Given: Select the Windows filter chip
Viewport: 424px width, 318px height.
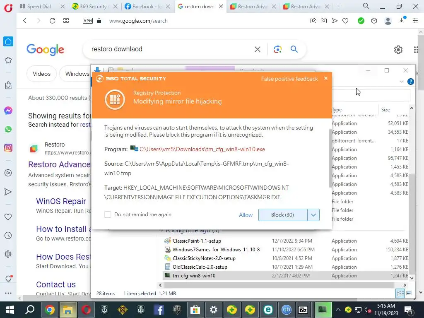Looking at the screenshot, I should click(77, 74).
